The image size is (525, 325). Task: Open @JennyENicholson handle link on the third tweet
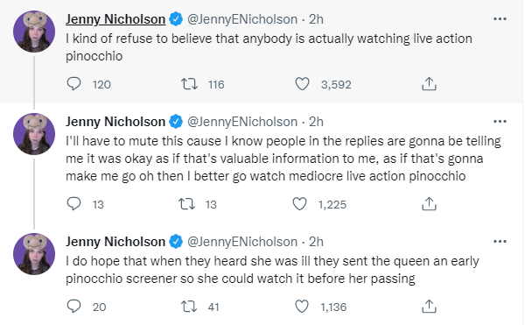(x=242, y=242)
